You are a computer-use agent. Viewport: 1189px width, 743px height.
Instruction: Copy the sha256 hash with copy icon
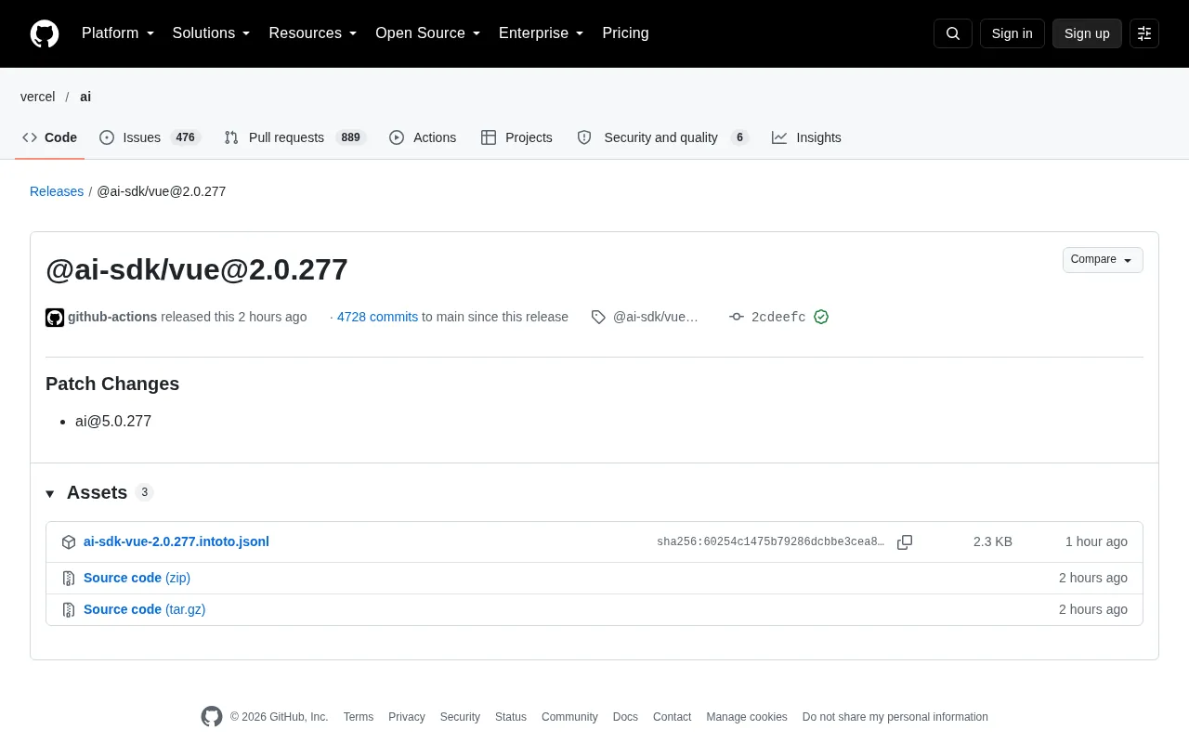pos(905,542)
